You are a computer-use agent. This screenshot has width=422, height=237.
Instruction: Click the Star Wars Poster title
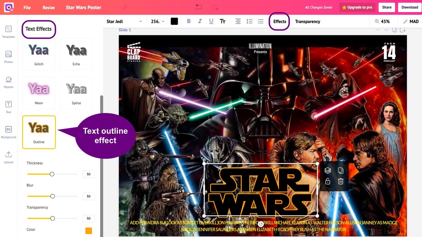pos(84,7)
